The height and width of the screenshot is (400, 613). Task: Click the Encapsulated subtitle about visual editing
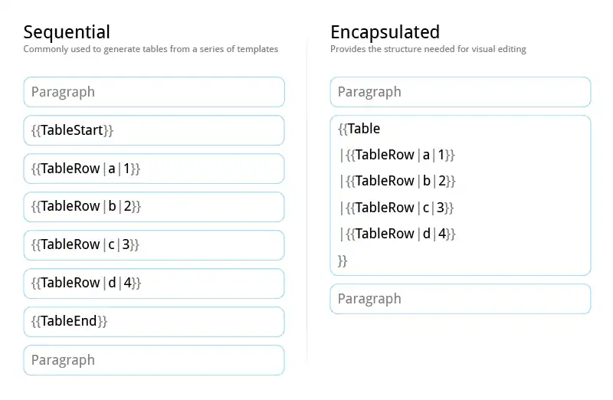[428, 49]
